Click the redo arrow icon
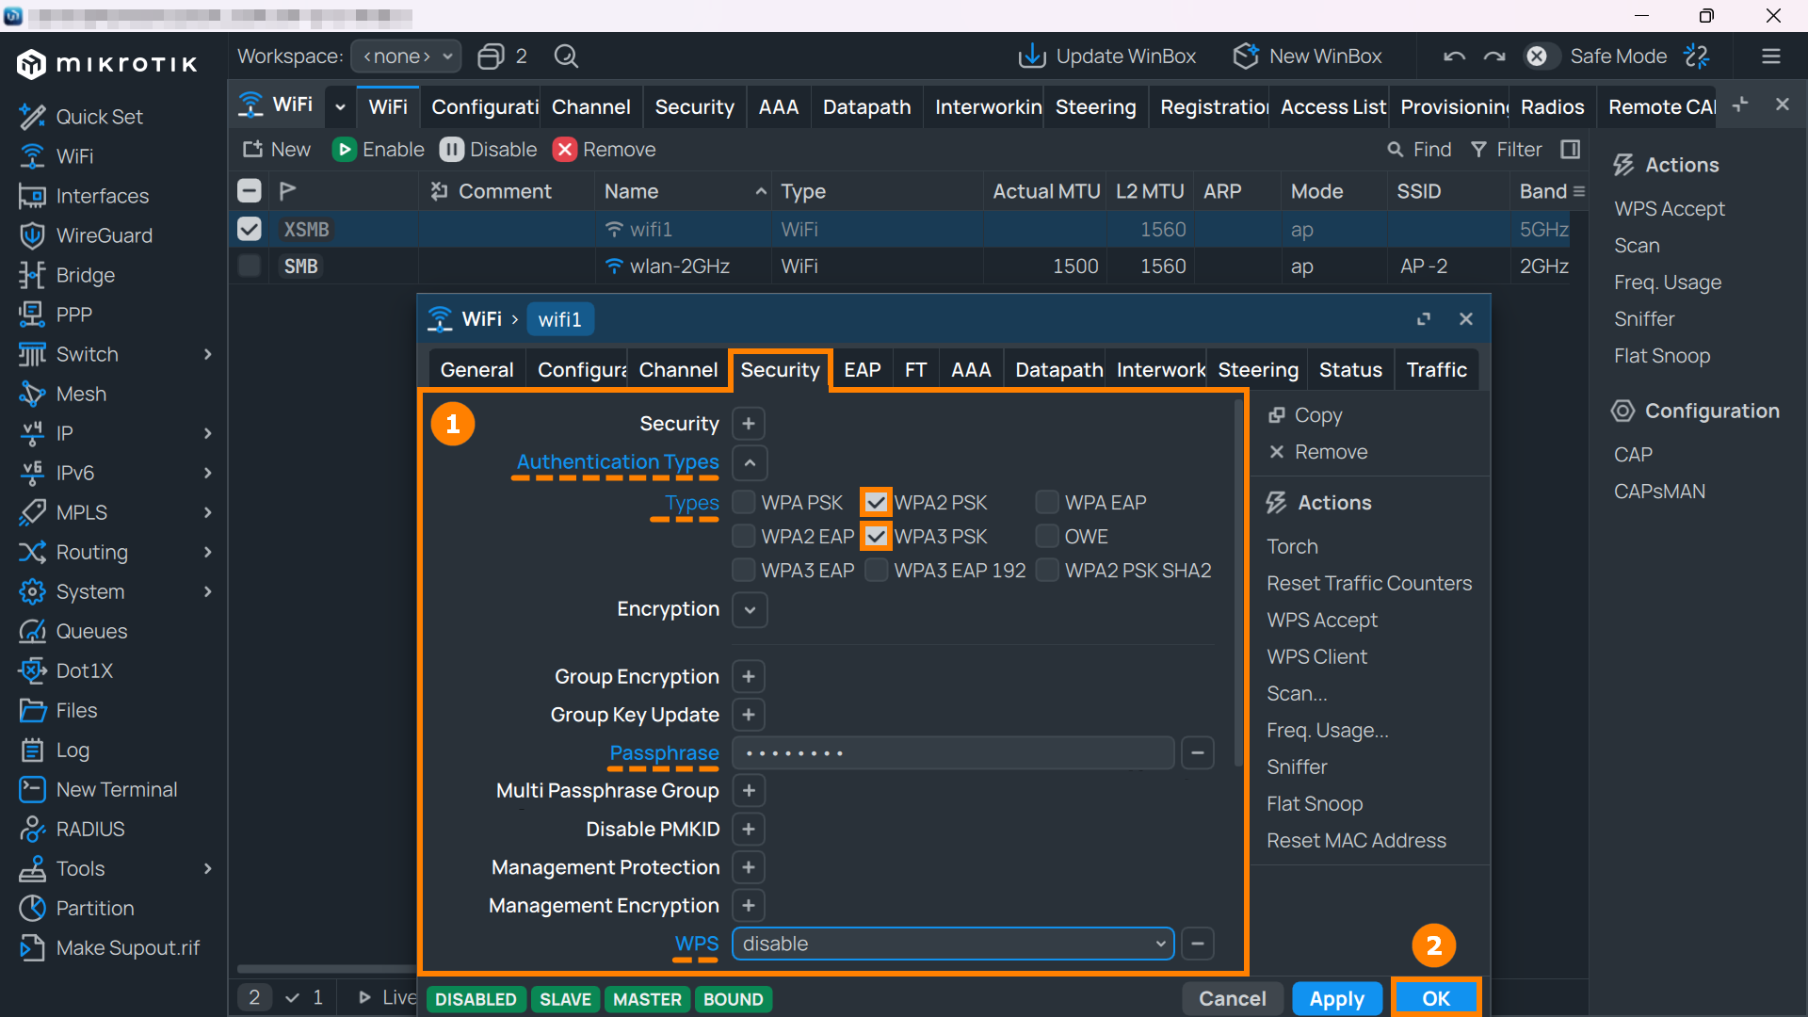This screenshot has width=1808, height=1017. point(1494,56)
